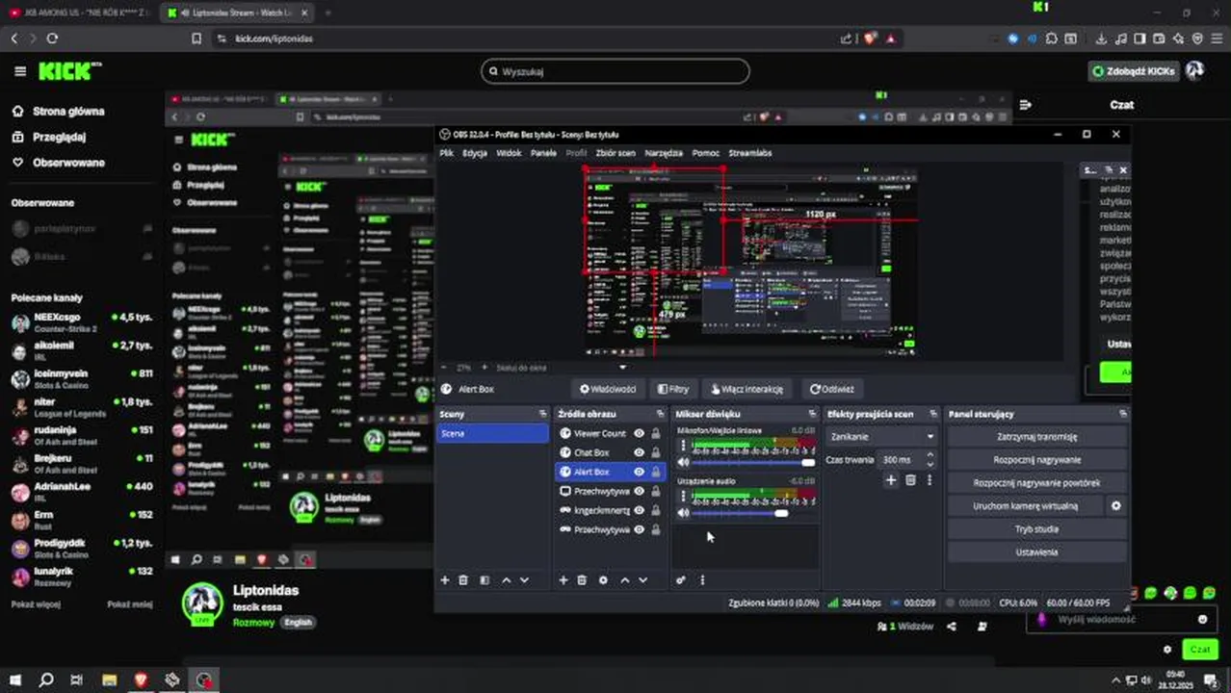
Task: Lock toggle for the Alert Box source row
Action: point(656,472)
